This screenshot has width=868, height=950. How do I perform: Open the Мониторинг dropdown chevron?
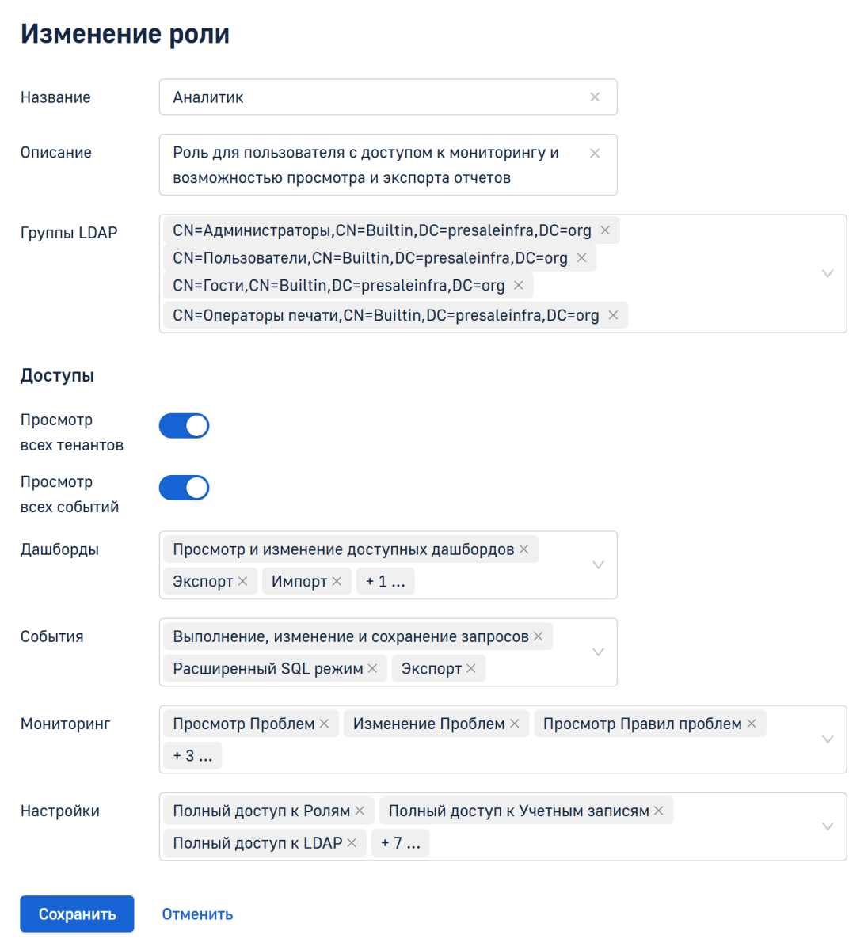828,739
